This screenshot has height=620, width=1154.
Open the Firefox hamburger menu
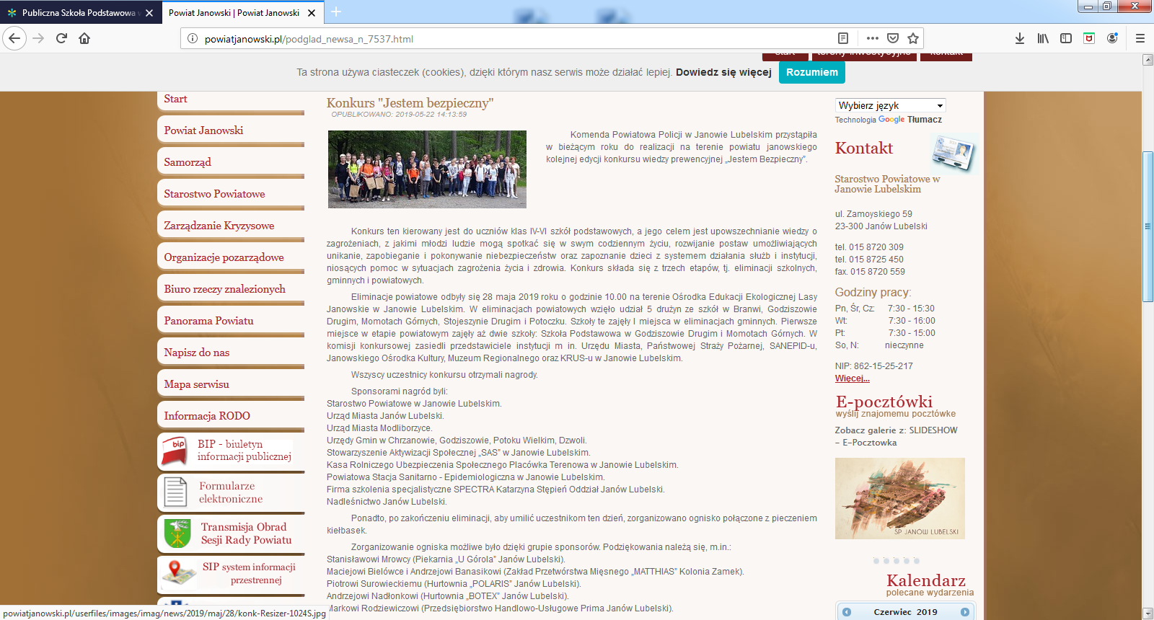[x=1140, y=38]
